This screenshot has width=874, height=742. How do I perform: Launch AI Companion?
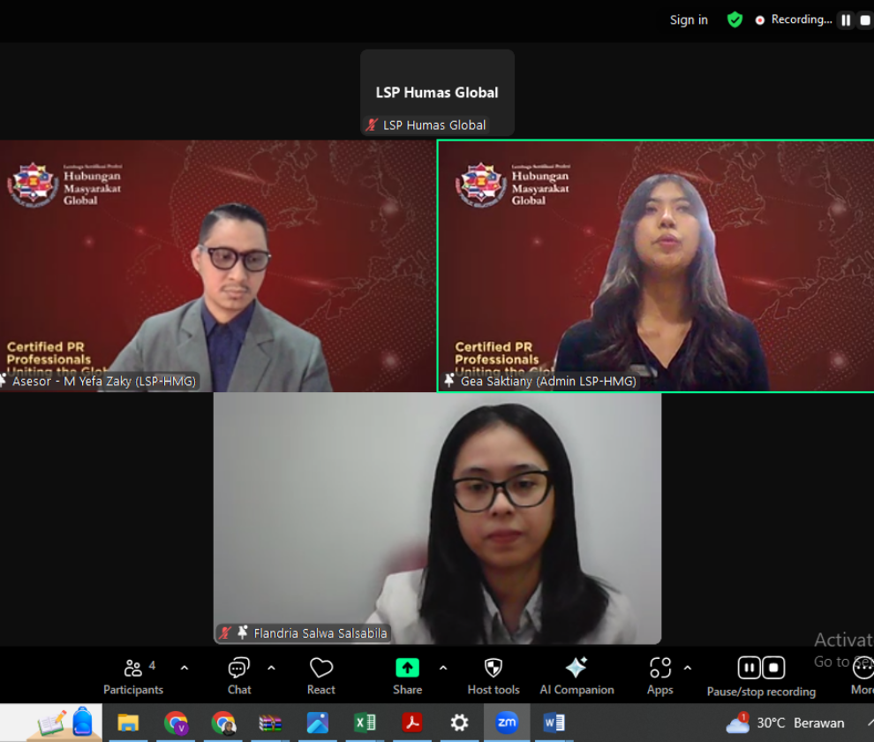tap(576, 676)
